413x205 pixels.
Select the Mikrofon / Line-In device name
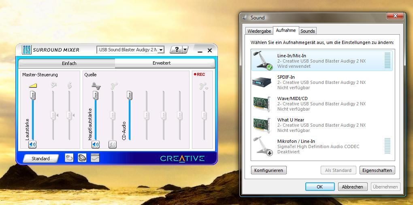point(296,141)
